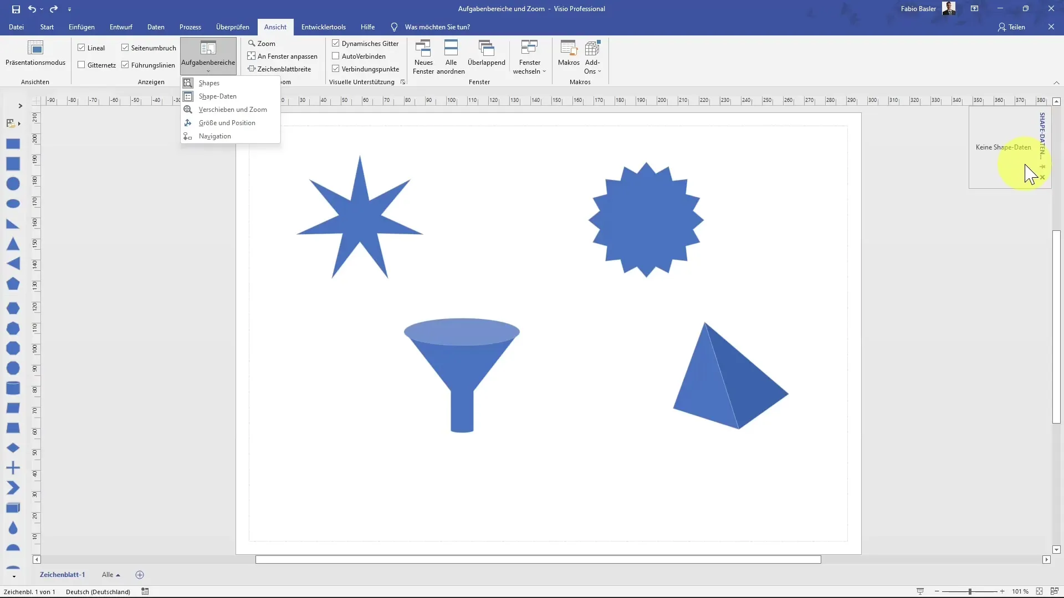Click macro recording icon in status bar
Image resolution: width=1064 pixels, height=598 pixels.
point(145,591)
